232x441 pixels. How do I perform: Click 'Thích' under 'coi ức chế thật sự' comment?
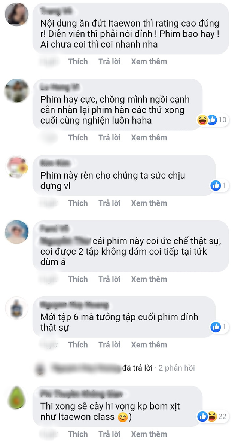coord(78,279)
